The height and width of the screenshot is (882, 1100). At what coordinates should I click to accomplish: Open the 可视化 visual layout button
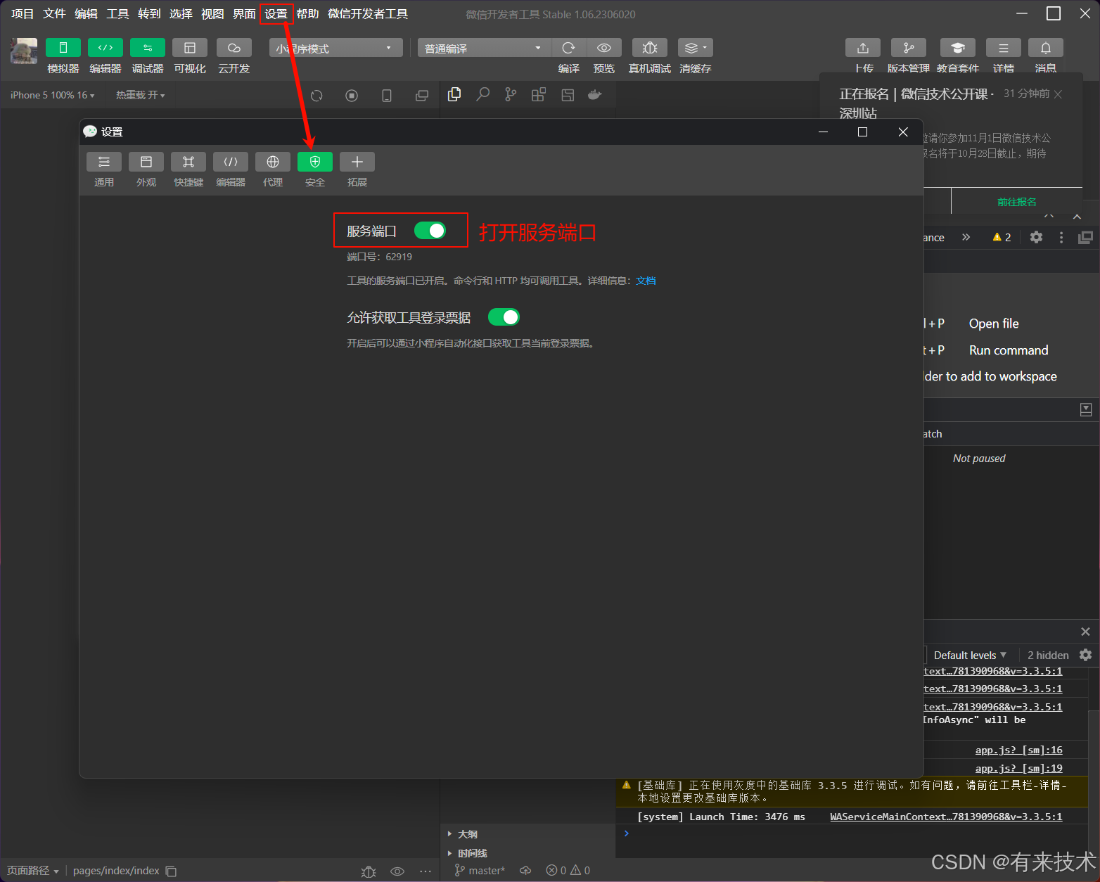point(190,48)
